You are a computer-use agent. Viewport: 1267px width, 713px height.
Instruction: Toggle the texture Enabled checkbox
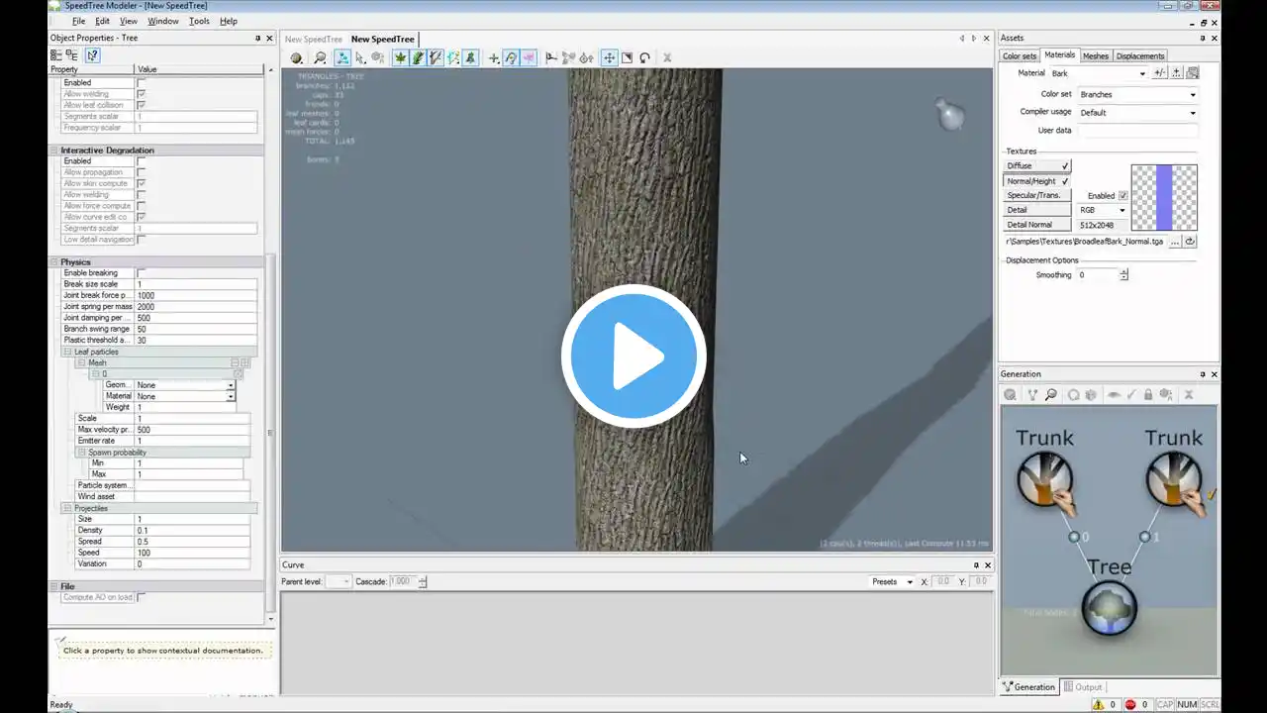pyautogui.click(x=1122, y=196)
